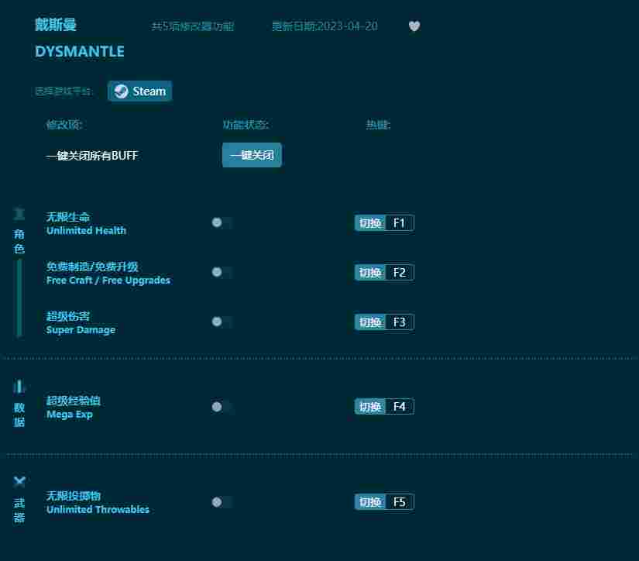Click the 切换 button beside F2

coord(370,272)
